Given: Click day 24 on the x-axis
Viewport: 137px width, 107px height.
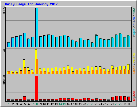Looking at the screenshot, I should tap(100, 104).
